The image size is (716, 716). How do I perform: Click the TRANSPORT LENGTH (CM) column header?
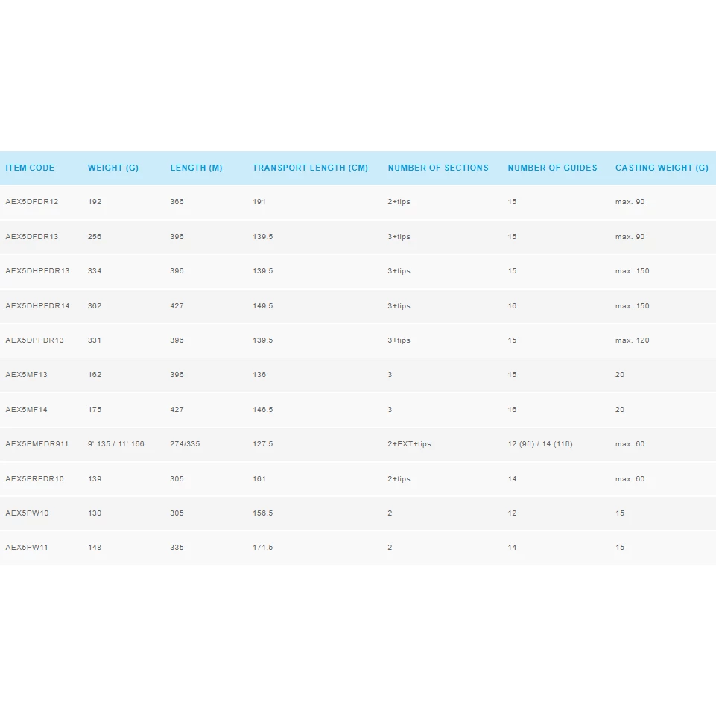coord(310,168)
